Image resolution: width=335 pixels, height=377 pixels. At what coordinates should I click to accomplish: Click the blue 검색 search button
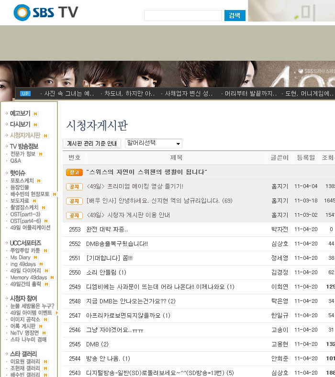234,16
